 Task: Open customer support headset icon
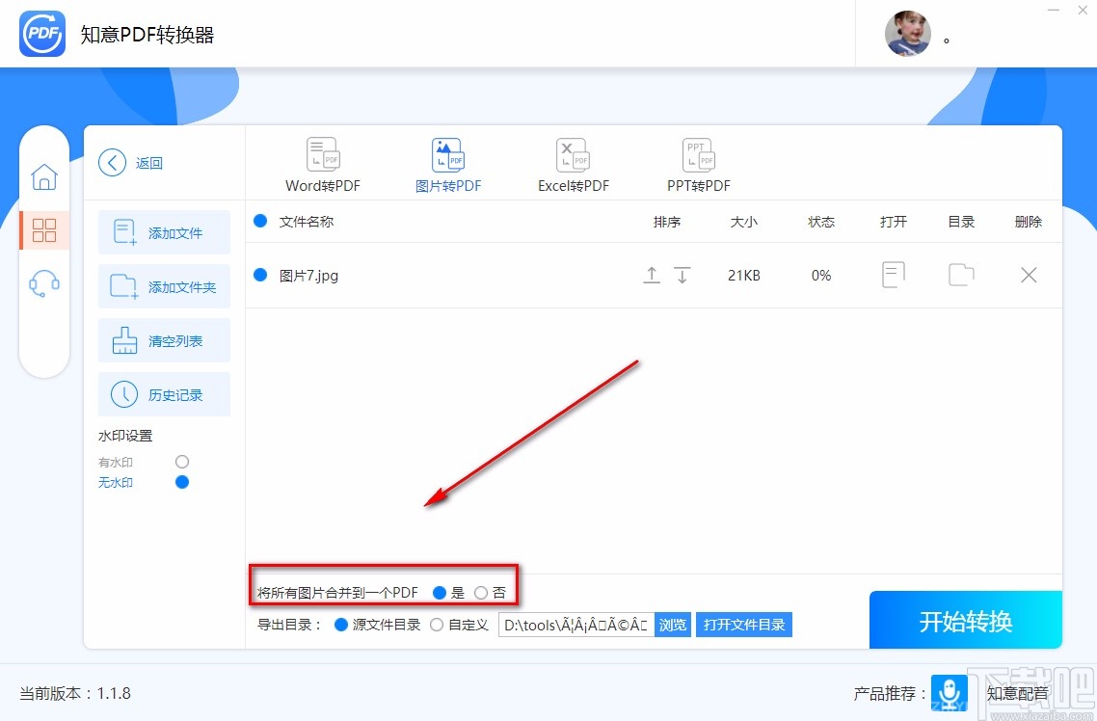point(44,280)
